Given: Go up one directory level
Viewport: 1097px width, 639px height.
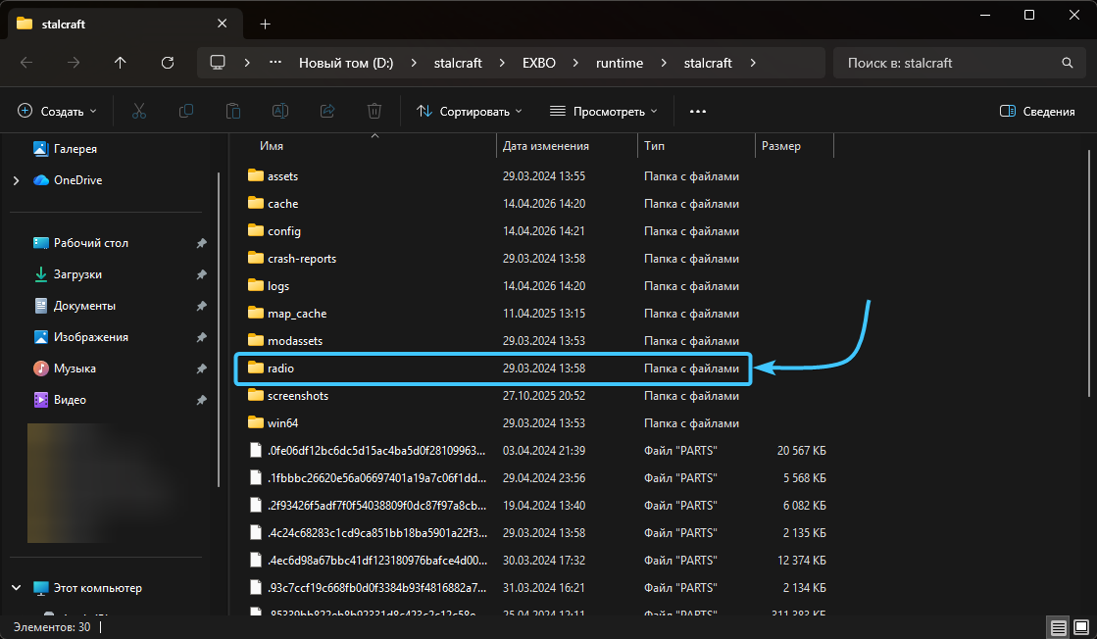Looking at the screenshot, I should (121, 63).
